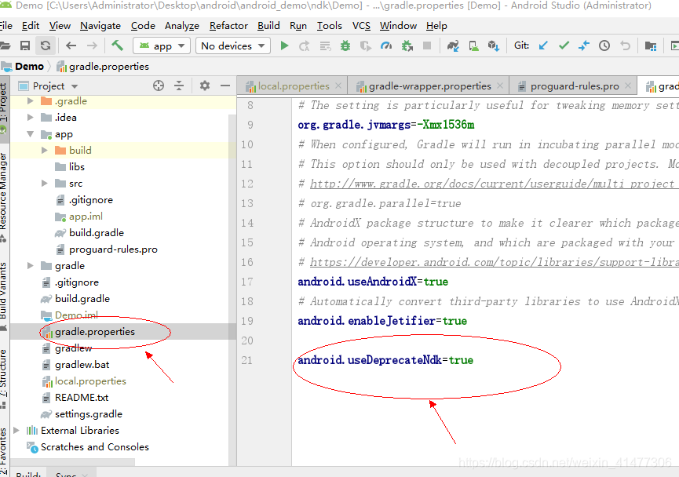Click the Git Compare with Branch icon

pyautogui.click(x=584, y=46)
